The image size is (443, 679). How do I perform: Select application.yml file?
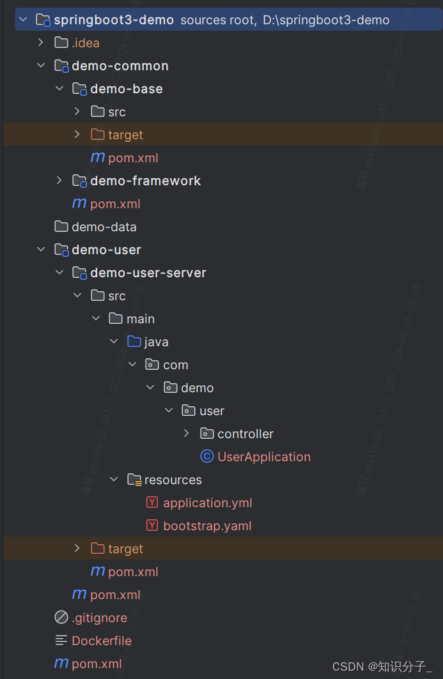(x=208, y=503)
